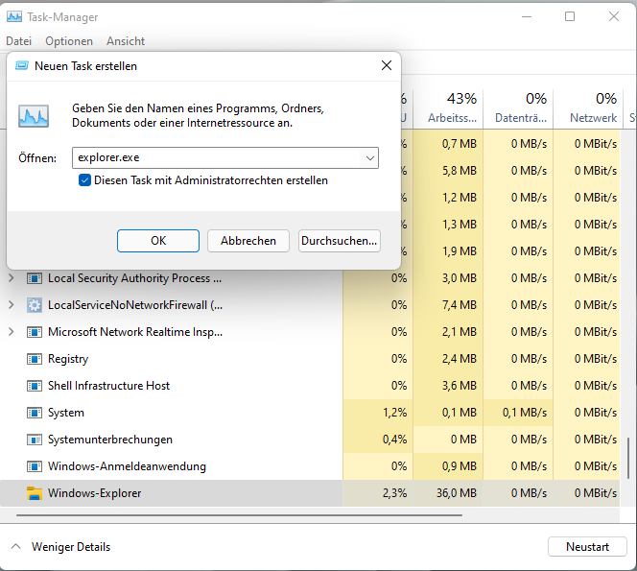Select the Systemunterbrechungen row name
The height and width of the screenshot is (571, 637).
[x=110, y=440]
